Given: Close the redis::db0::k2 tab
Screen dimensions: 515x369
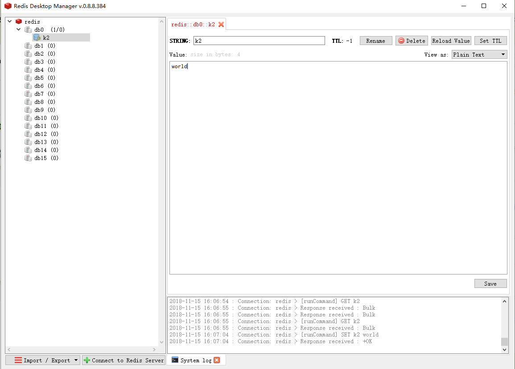Looking at the screenshot, I should pyautogui.click(x=221, y=25).
